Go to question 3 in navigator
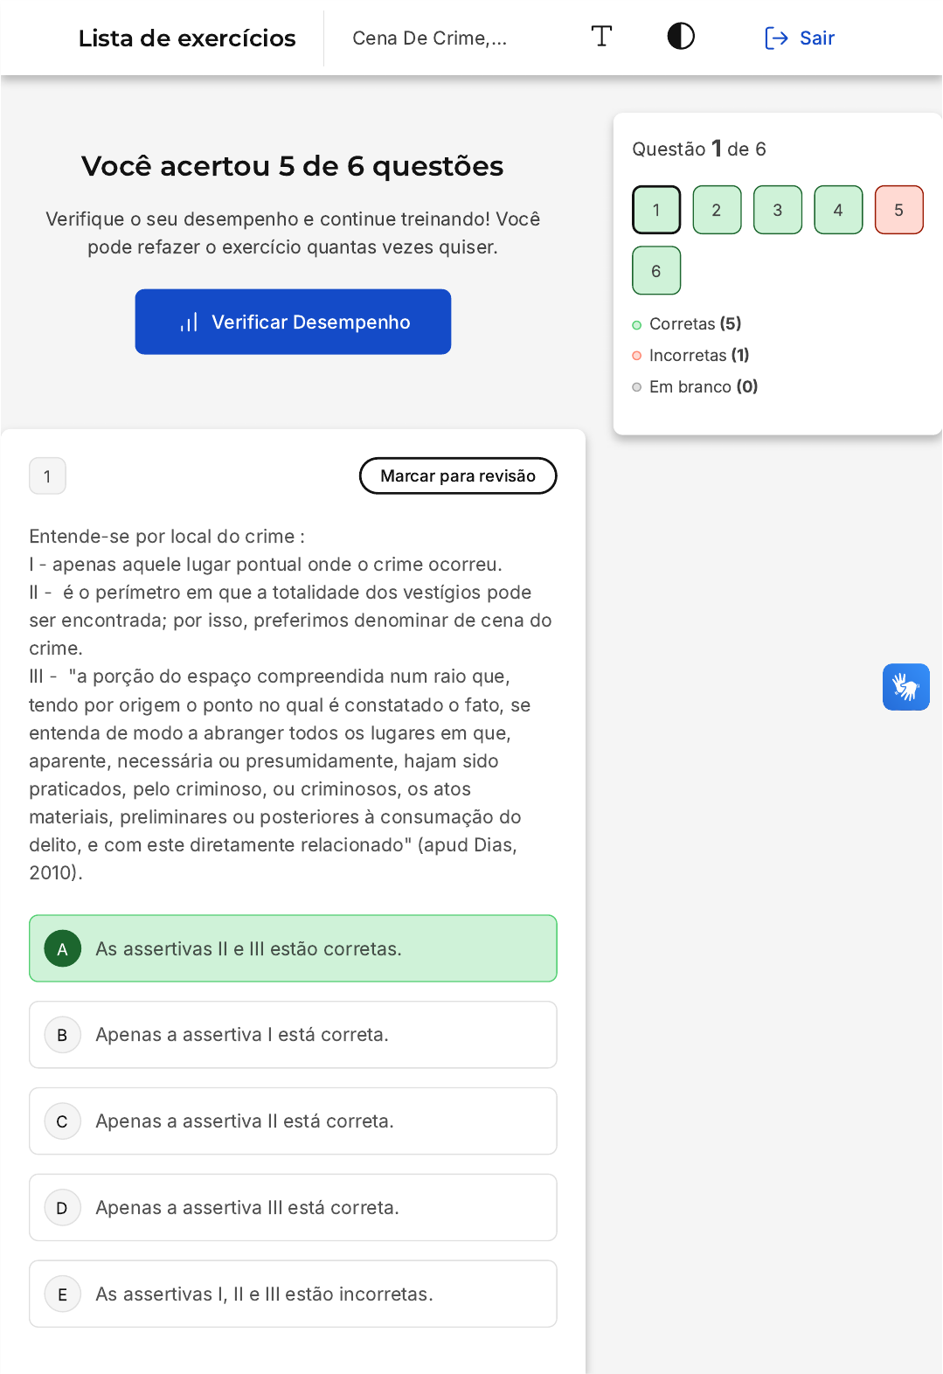The image size is (943, 1374). [x=778, y=210]
